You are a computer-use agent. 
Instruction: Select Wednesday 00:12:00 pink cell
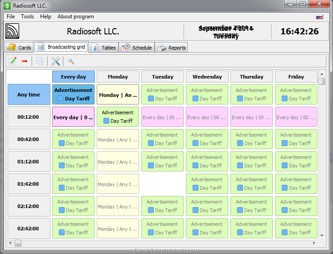coord(207,117)
